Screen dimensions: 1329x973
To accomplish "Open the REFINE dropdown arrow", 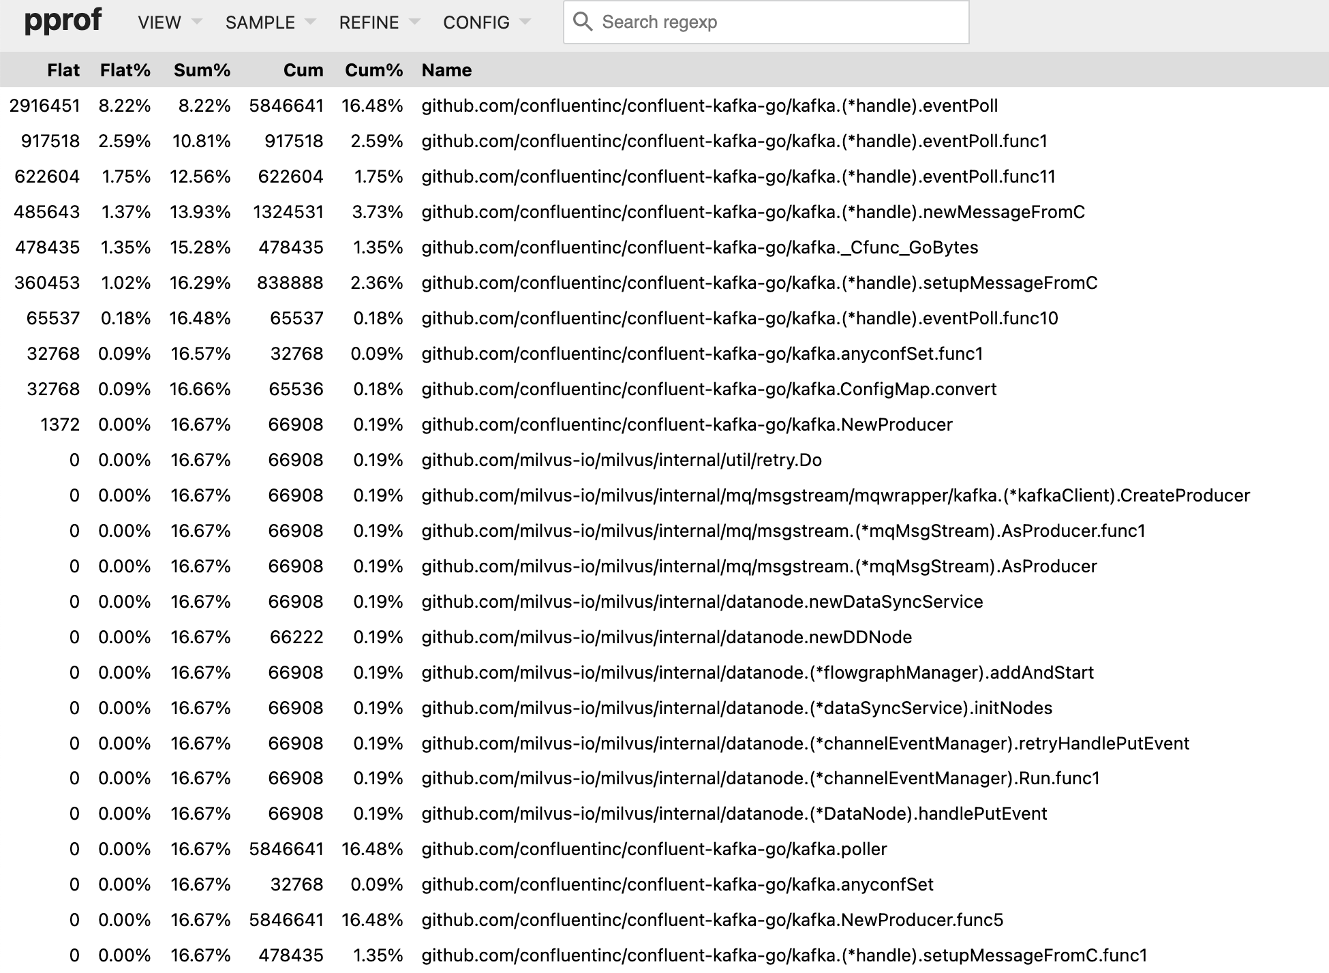I will coord(416,22).
